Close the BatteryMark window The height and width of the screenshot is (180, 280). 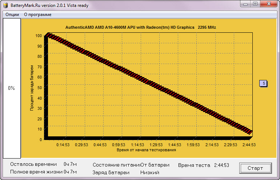point(269,4)
